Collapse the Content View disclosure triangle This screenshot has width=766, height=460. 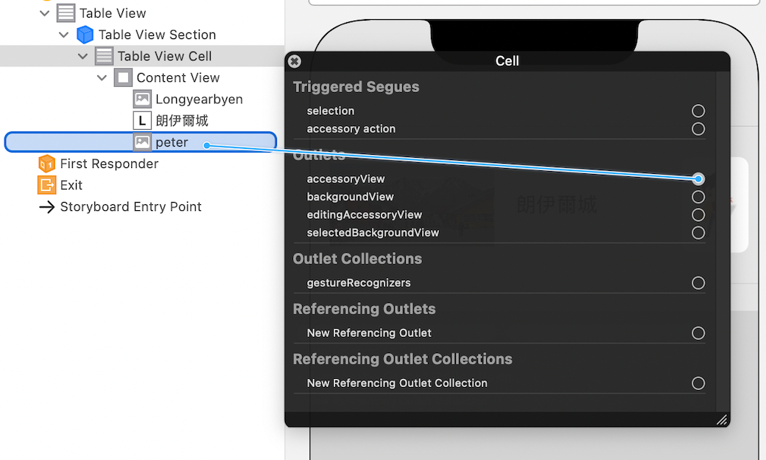pyautogui.click(x=102, y=77)
